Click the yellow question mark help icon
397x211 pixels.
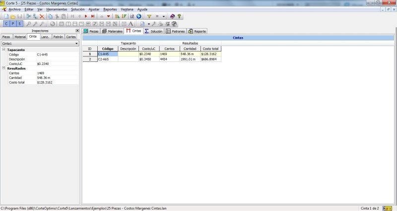179,16
